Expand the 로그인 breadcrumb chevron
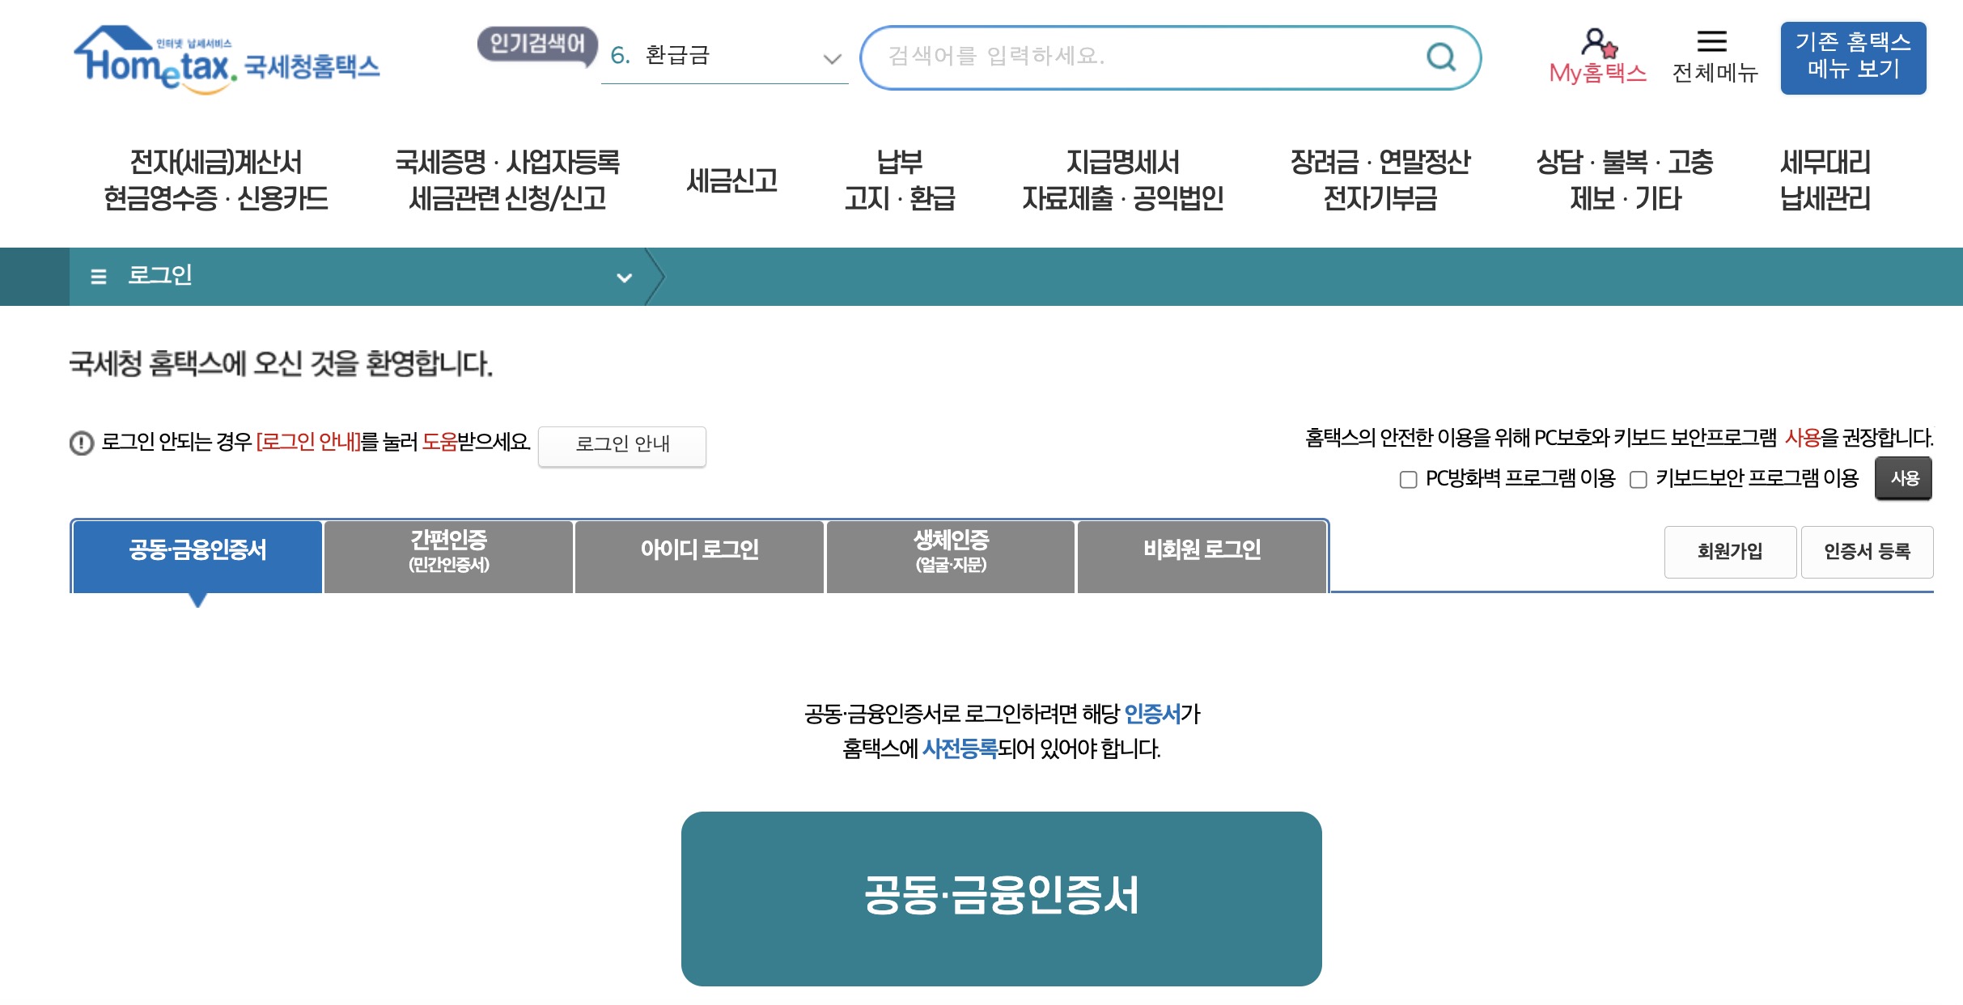The height and width of the screenshot is (1005, 1963). point(624,278)
